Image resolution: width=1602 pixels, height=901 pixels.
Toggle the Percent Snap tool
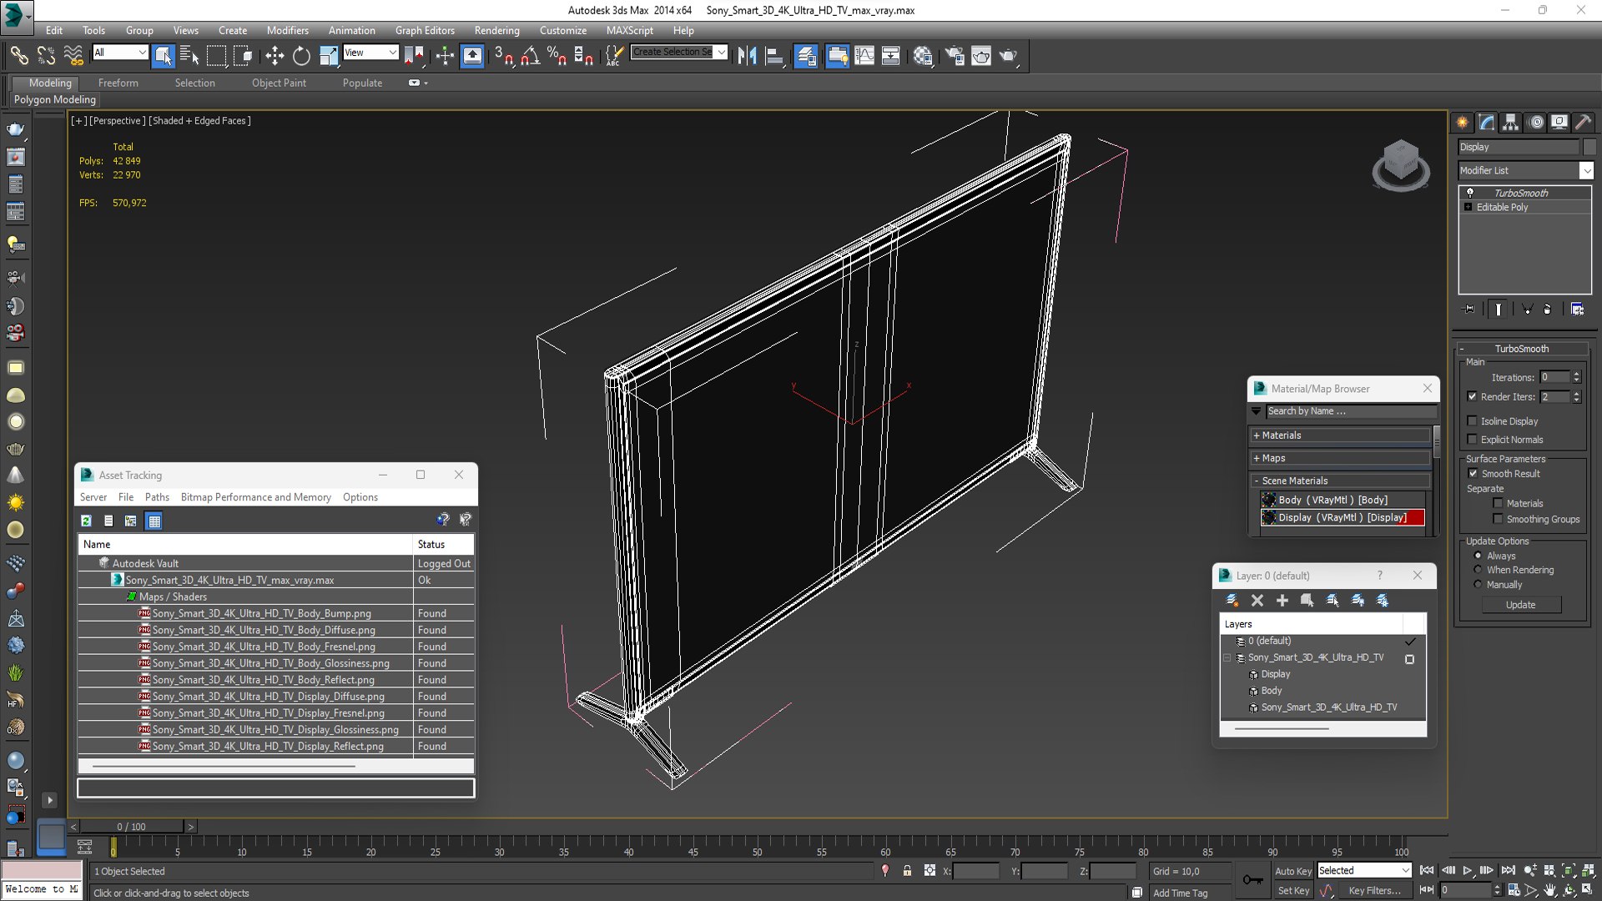click(x=557, y=56)
